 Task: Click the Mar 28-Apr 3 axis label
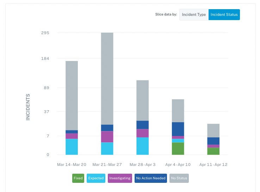[x=142, y=165]
